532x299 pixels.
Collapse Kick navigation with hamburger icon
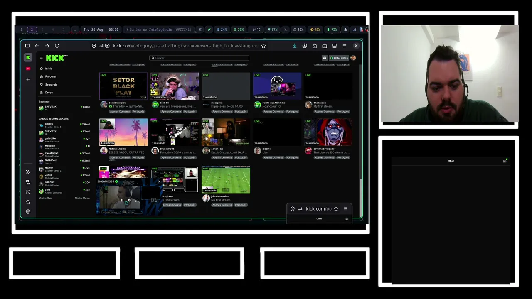click(x=41, y=58)
